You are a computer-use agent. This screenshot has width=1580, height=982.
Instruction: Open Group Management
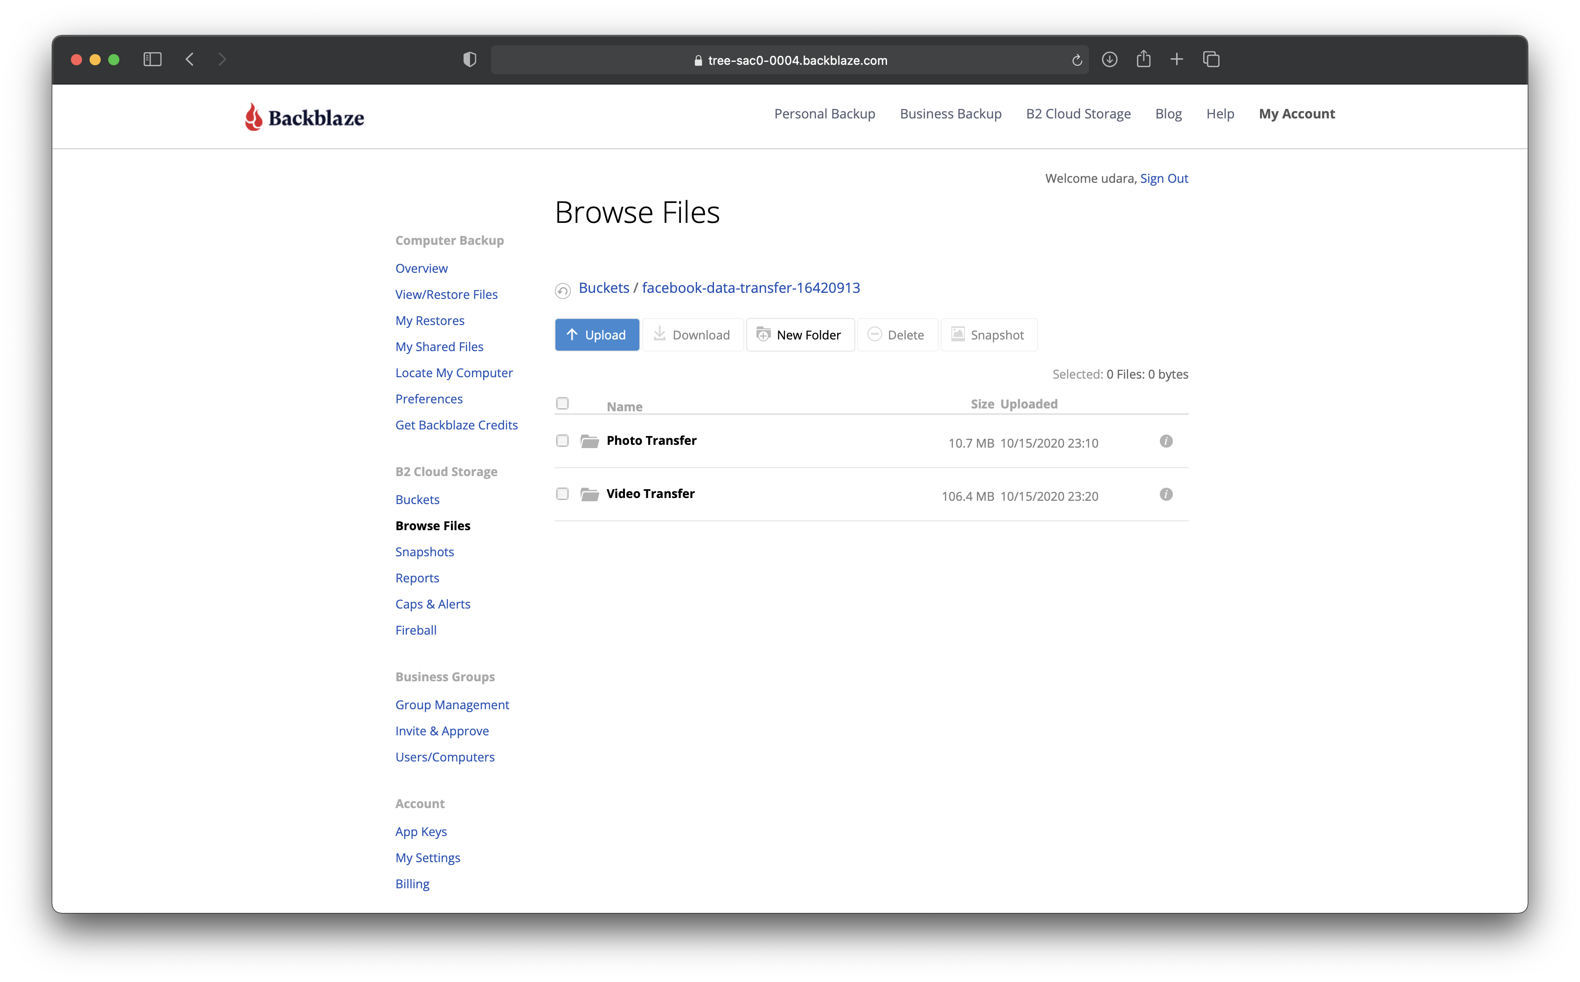click(x=452, y=705)
